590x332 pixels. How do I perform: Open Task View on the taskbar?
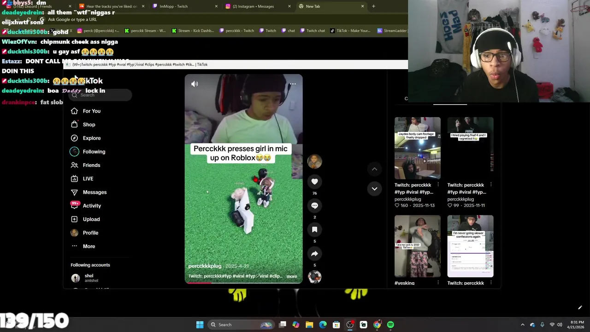(283, 325)
